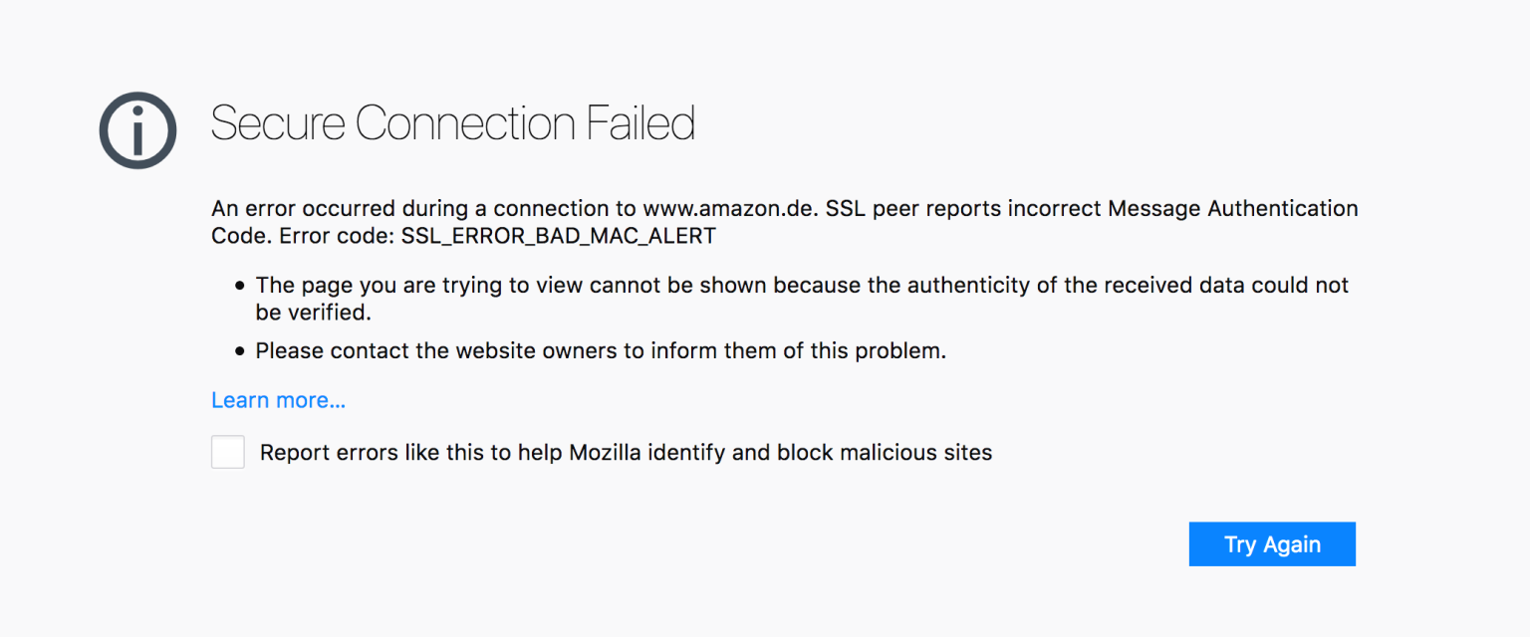This screenshot has width=1530, height=637.
Task: Click the second bullet about contacting website owners
Action: (601, 350)
